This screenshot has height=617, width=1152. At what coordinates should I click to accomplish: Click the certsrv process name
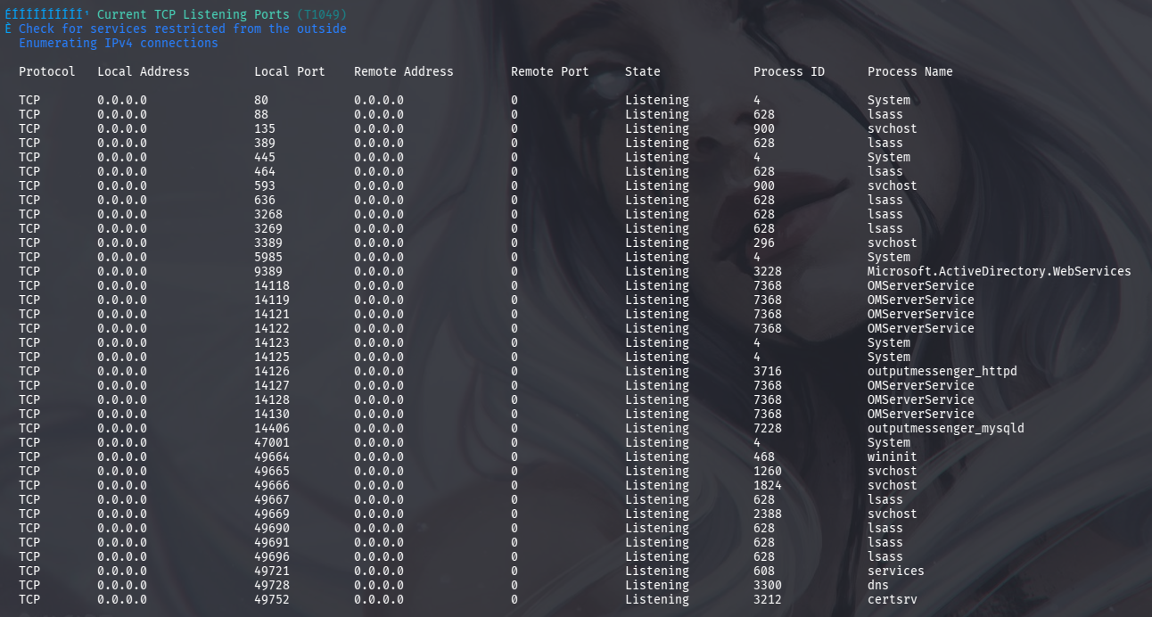coord(893,599)
